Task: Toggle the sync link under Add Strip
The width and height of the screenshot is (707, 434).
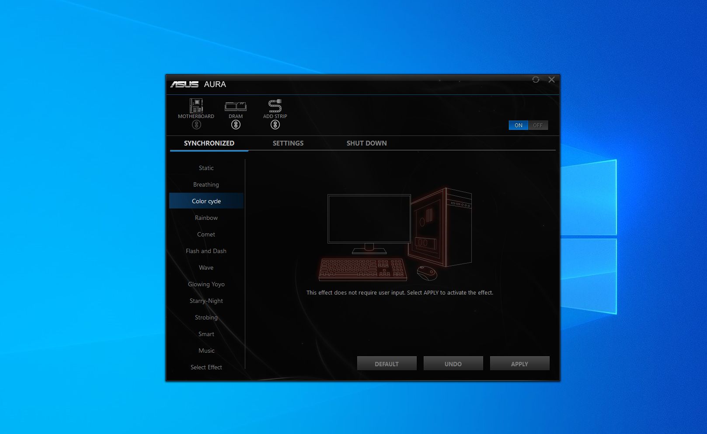Action: click(275, 125)
